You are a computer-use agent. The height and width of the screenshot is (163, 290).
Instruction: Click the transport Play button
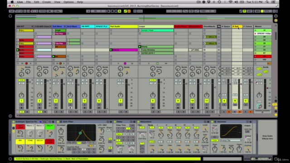[x=109, y=11]
